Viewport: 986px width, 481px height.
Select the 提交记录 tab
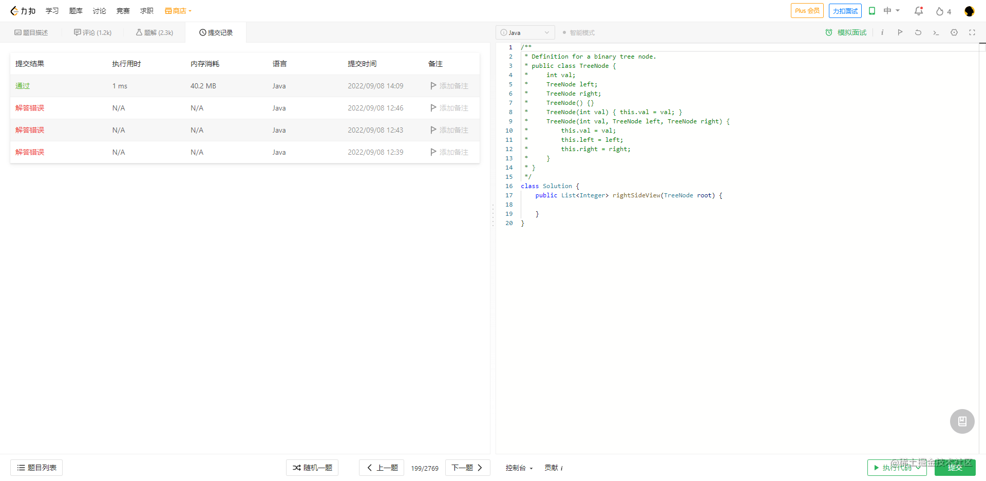pyautogui.click(x=216, y=32)
